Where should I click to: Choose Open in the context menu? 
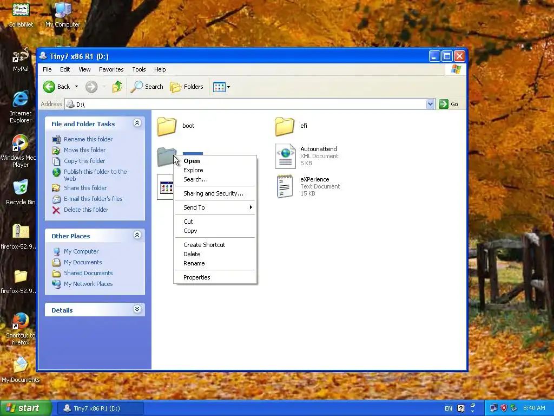pos(215,161)
